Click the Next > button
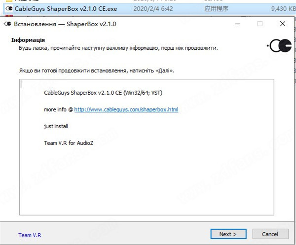This screenshot has height=245, width=296. (228, 234)
